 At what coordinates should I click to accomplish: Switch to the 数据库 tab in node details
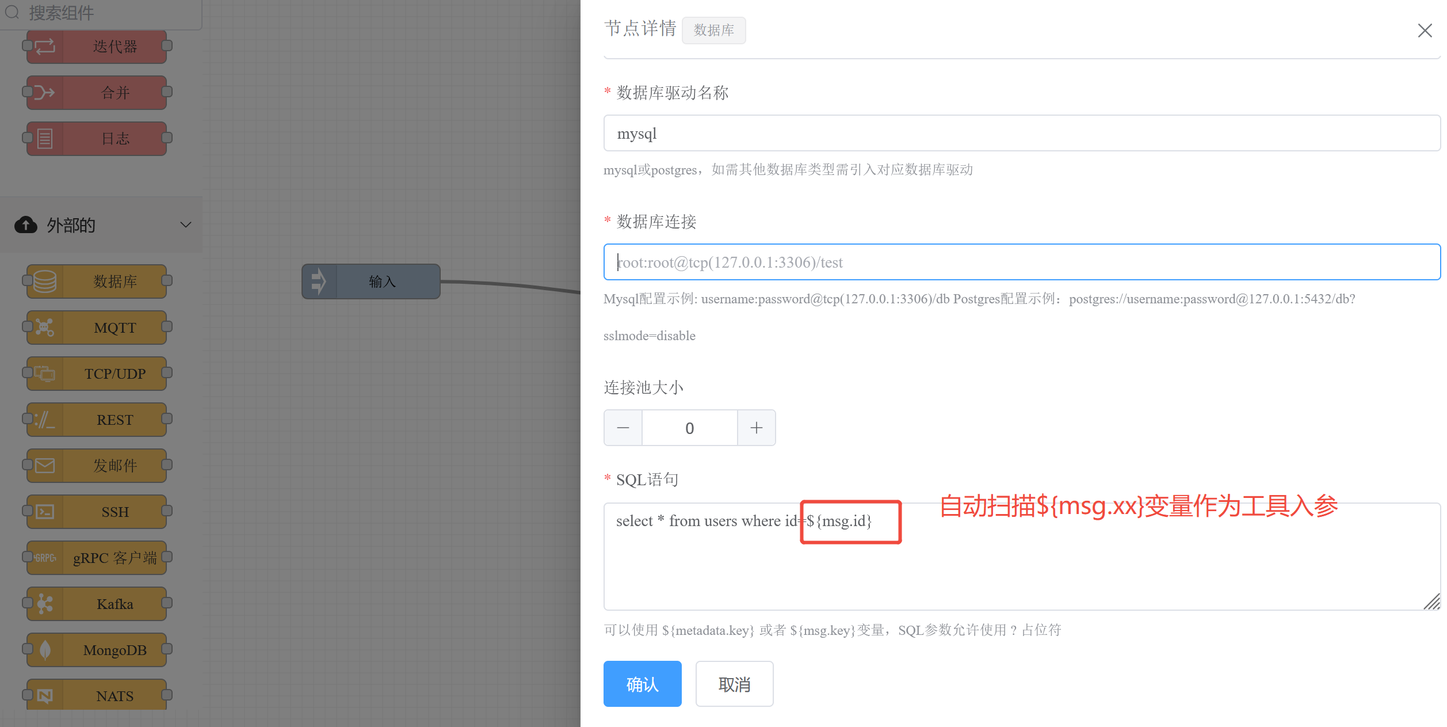coord(713,30)
